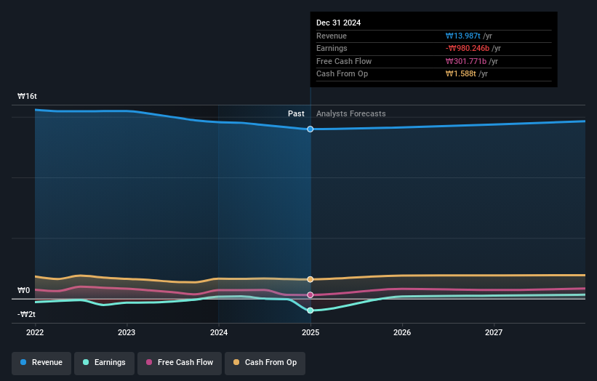The width and height of the screenshot is (597, 381).
Task: Click the pink Free Cash Flow data point
Action: point(310,295)
